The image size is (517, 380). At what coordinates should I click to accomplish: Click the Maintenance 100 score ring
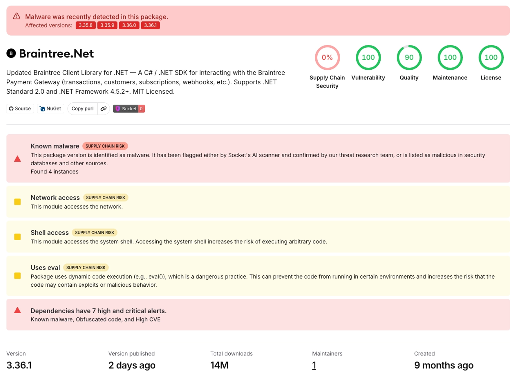coord(450,57)
